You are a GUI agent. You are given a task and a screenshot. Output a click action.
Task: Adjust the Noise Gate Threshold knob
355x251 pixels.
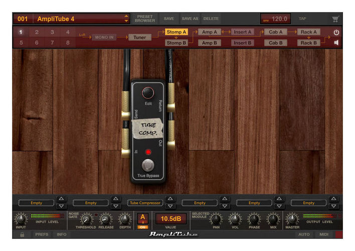[86, 219]
